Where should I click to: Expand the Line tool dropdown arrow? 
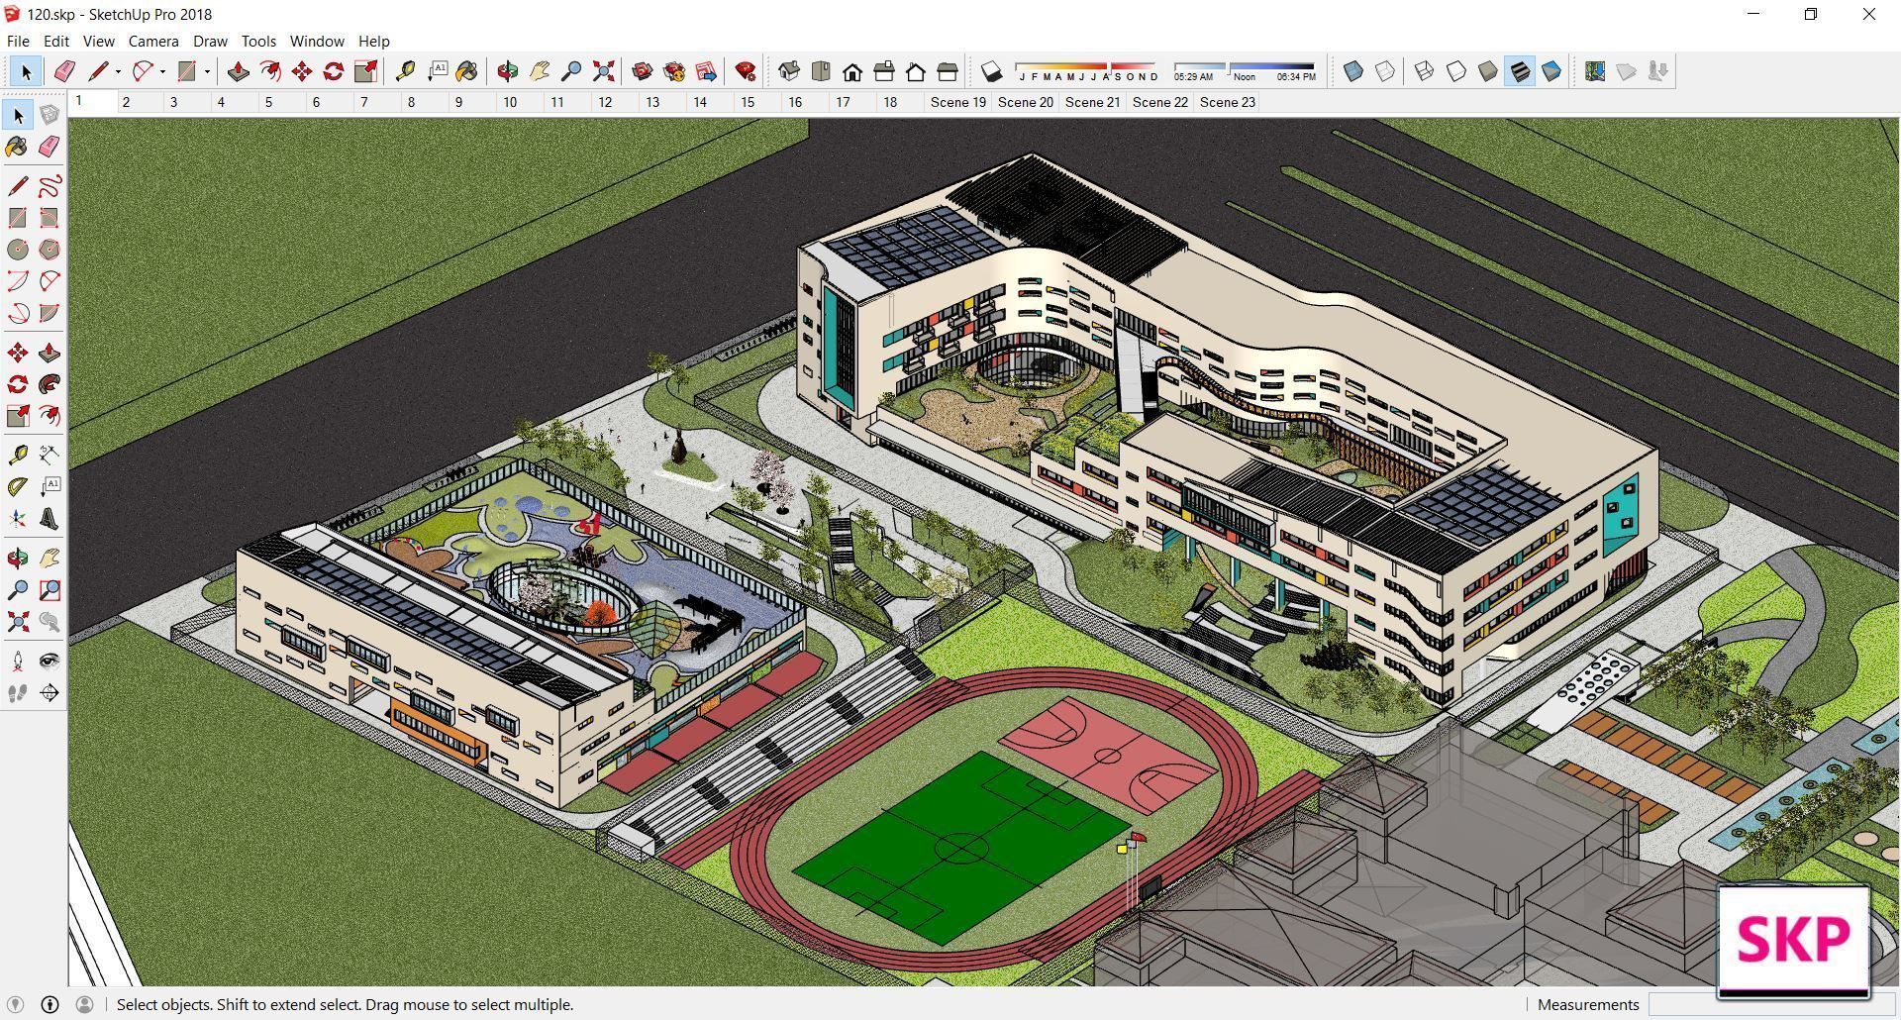coord(118,71)
